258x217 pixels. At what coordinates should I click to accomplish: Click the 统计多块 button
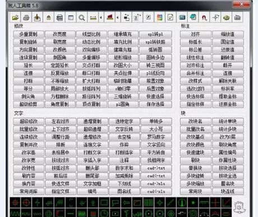pos(228,129)
